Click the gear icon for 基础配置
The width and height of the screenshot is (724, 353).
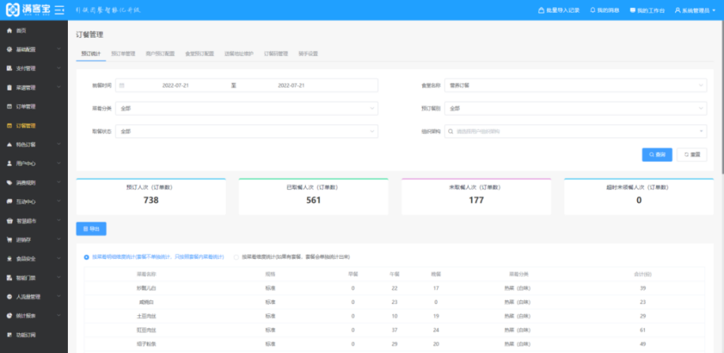pos(9,49)
